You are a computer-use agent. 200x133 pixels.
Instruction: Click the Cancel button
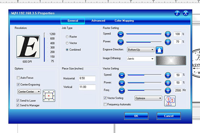(169, 116)
